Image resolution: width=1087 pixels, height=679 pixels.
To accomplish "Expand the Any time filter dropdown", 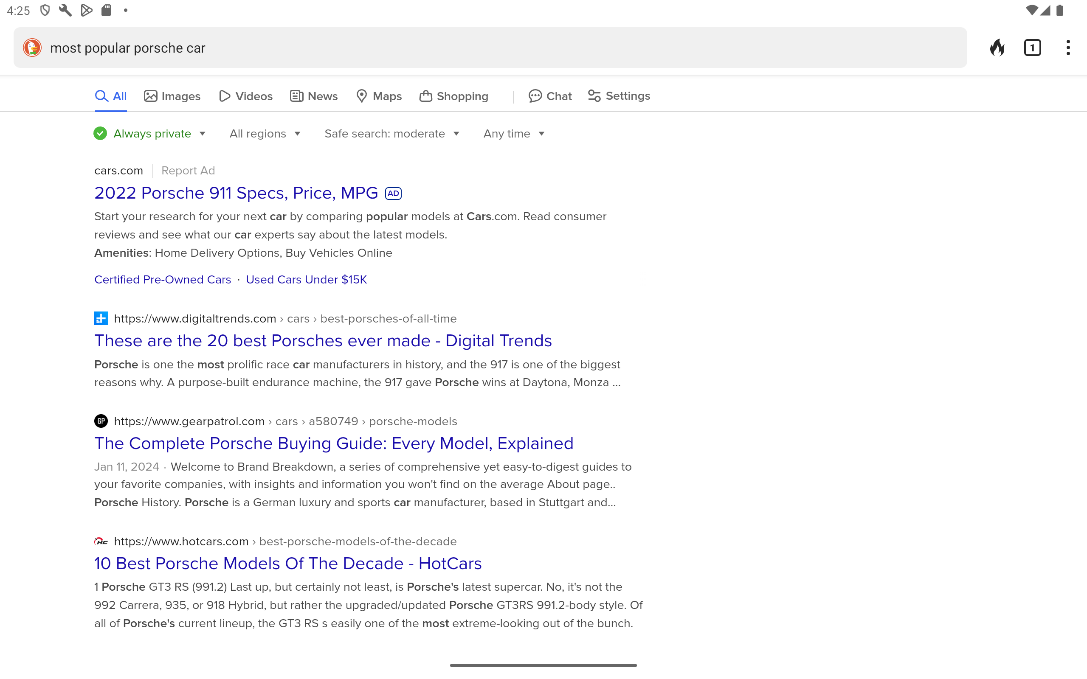I will point(514,133).
